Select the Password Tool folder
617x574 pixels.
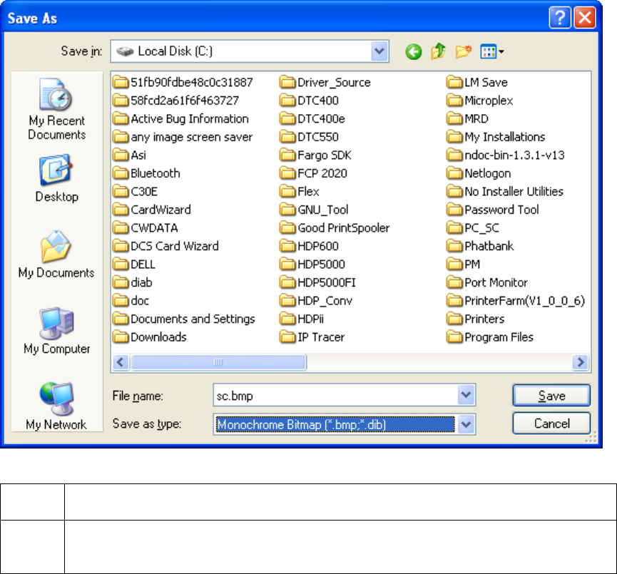(x=493, y=210)
